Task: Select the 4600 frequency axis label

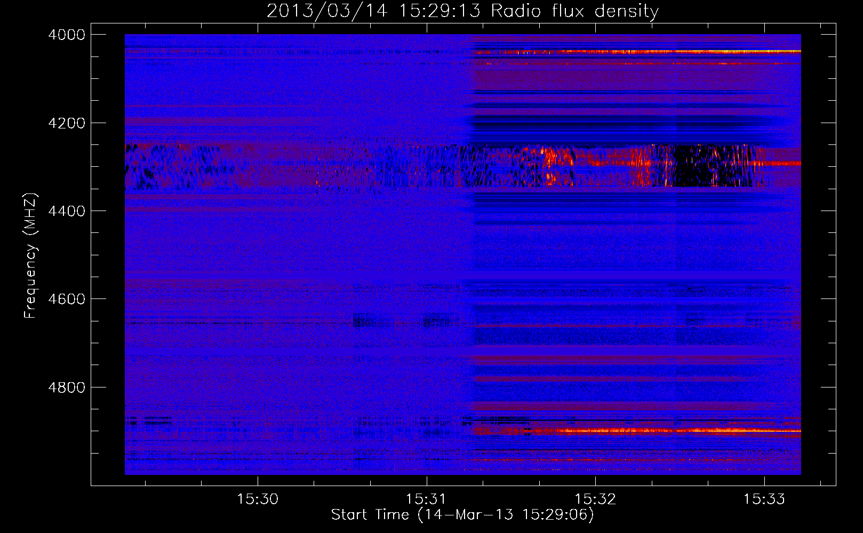Action: (67, 299)
